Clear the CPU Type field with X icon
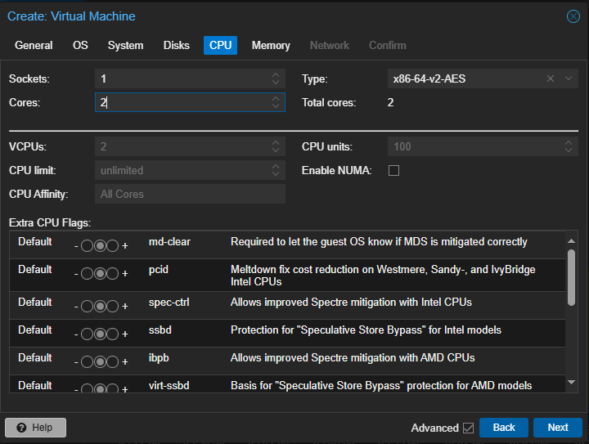589x444 pixels. [550, 78]
